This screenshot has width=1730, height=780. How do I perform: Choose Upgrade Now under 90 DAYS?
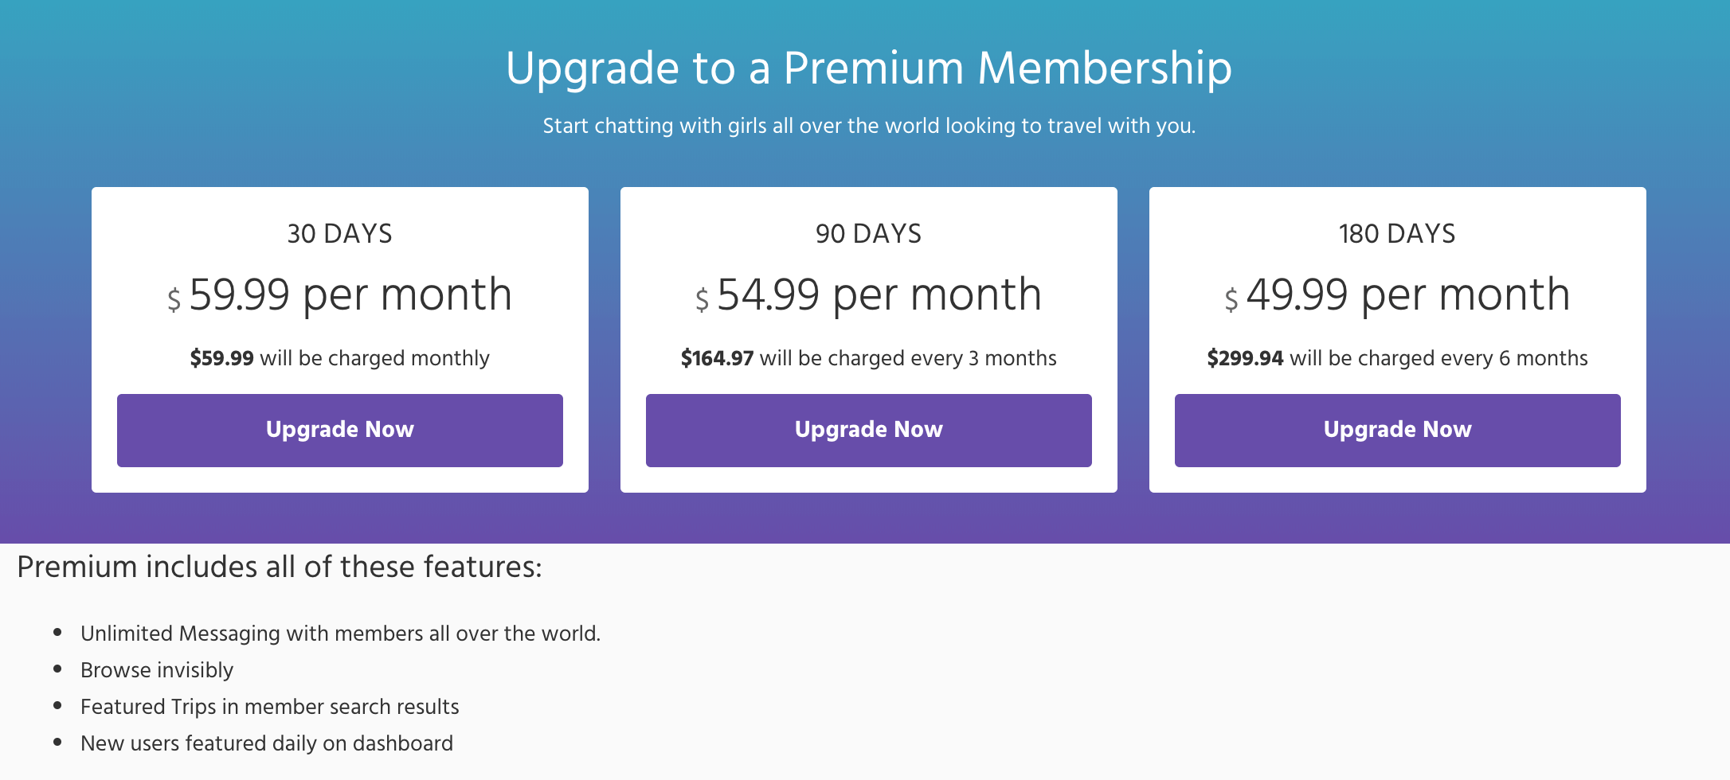tap(868, 430)
